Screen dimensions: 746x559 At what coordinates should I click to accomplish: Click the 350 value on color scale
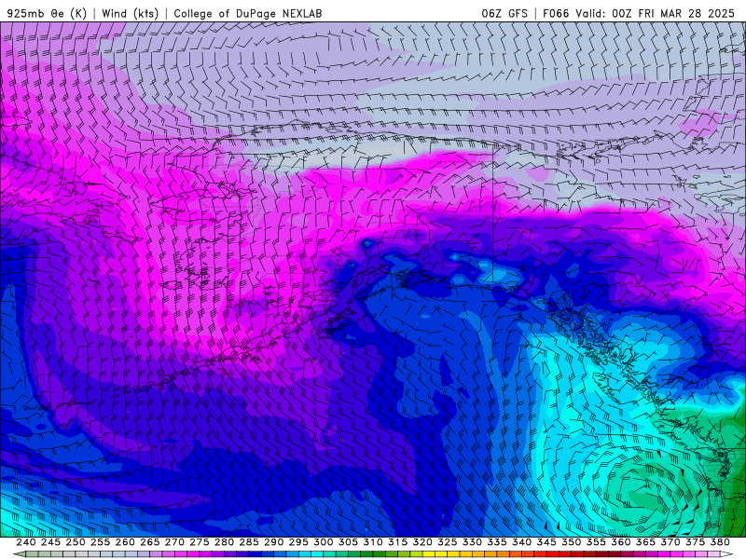coord(572,542)
